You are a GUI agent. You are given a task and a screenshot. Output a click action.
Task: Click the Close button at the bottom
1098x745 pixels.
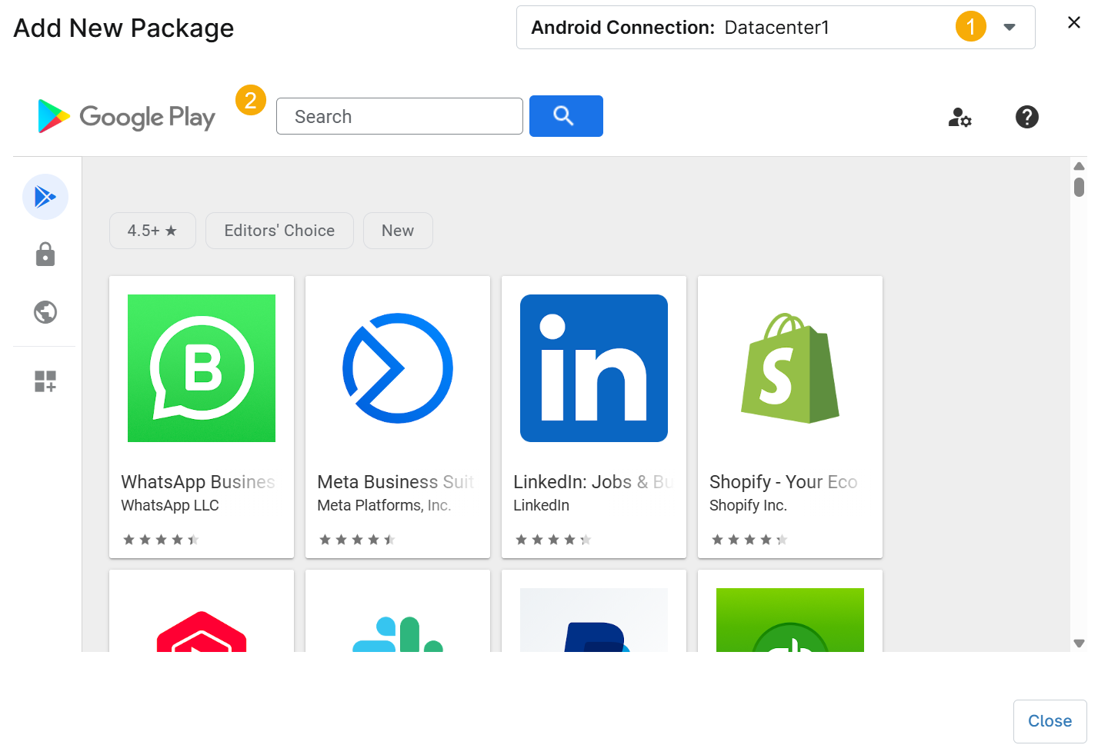click(1050, 721)
